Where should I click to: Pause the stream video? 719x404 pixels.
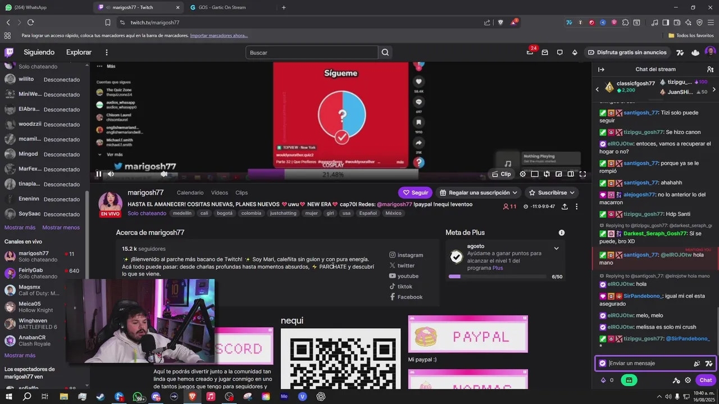click(99, 174)
